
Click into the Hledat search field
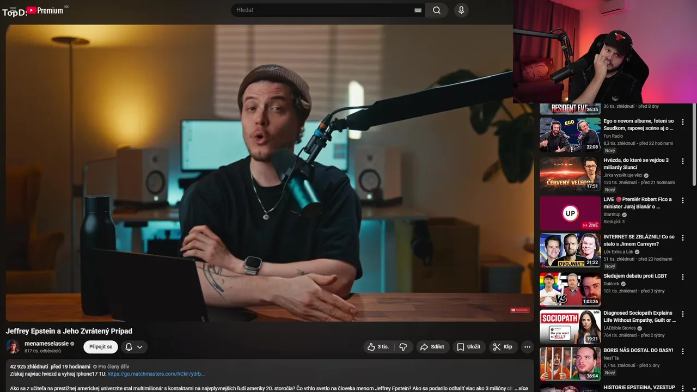coord(324,10)
